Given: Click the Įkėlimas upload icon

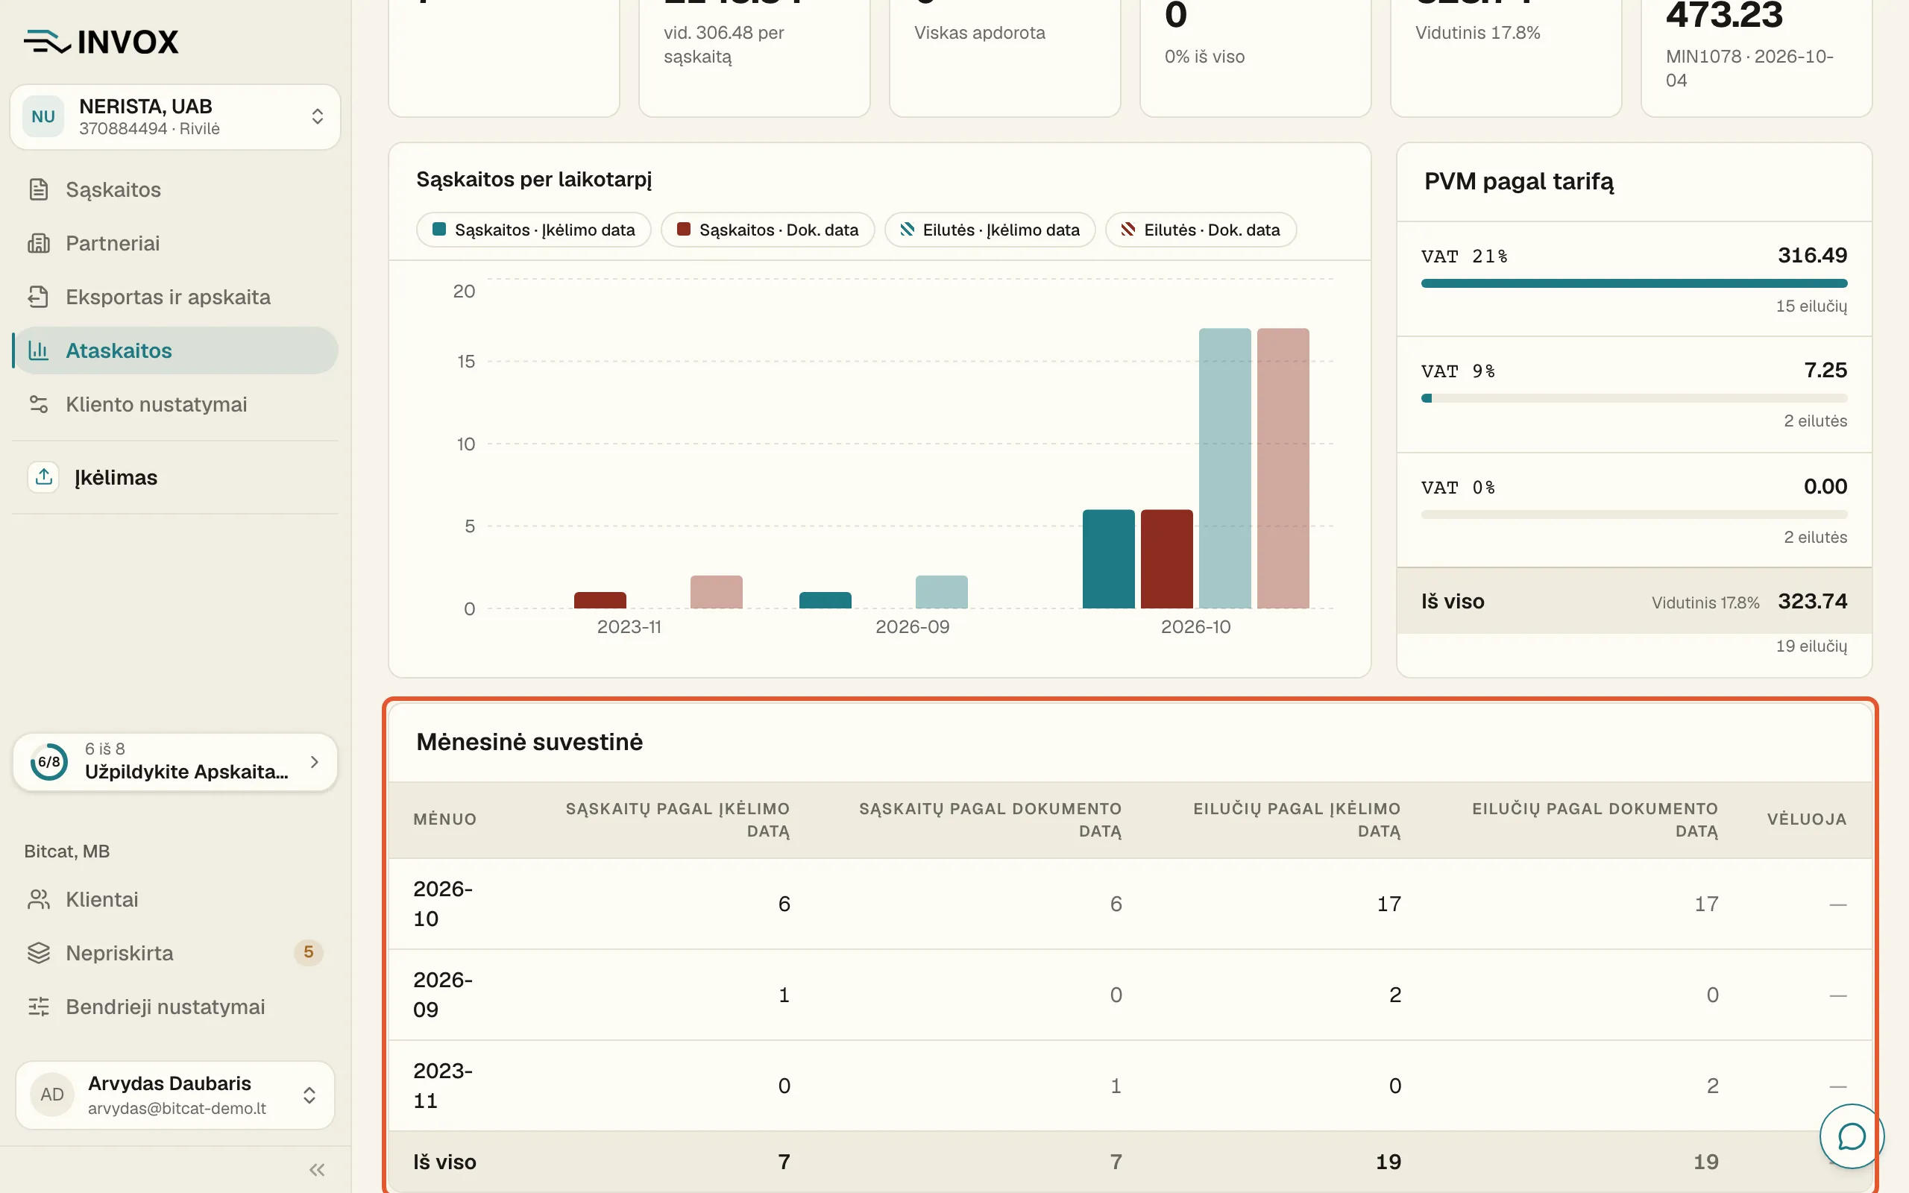Looking at the screenshot, I should click(44, 476).
